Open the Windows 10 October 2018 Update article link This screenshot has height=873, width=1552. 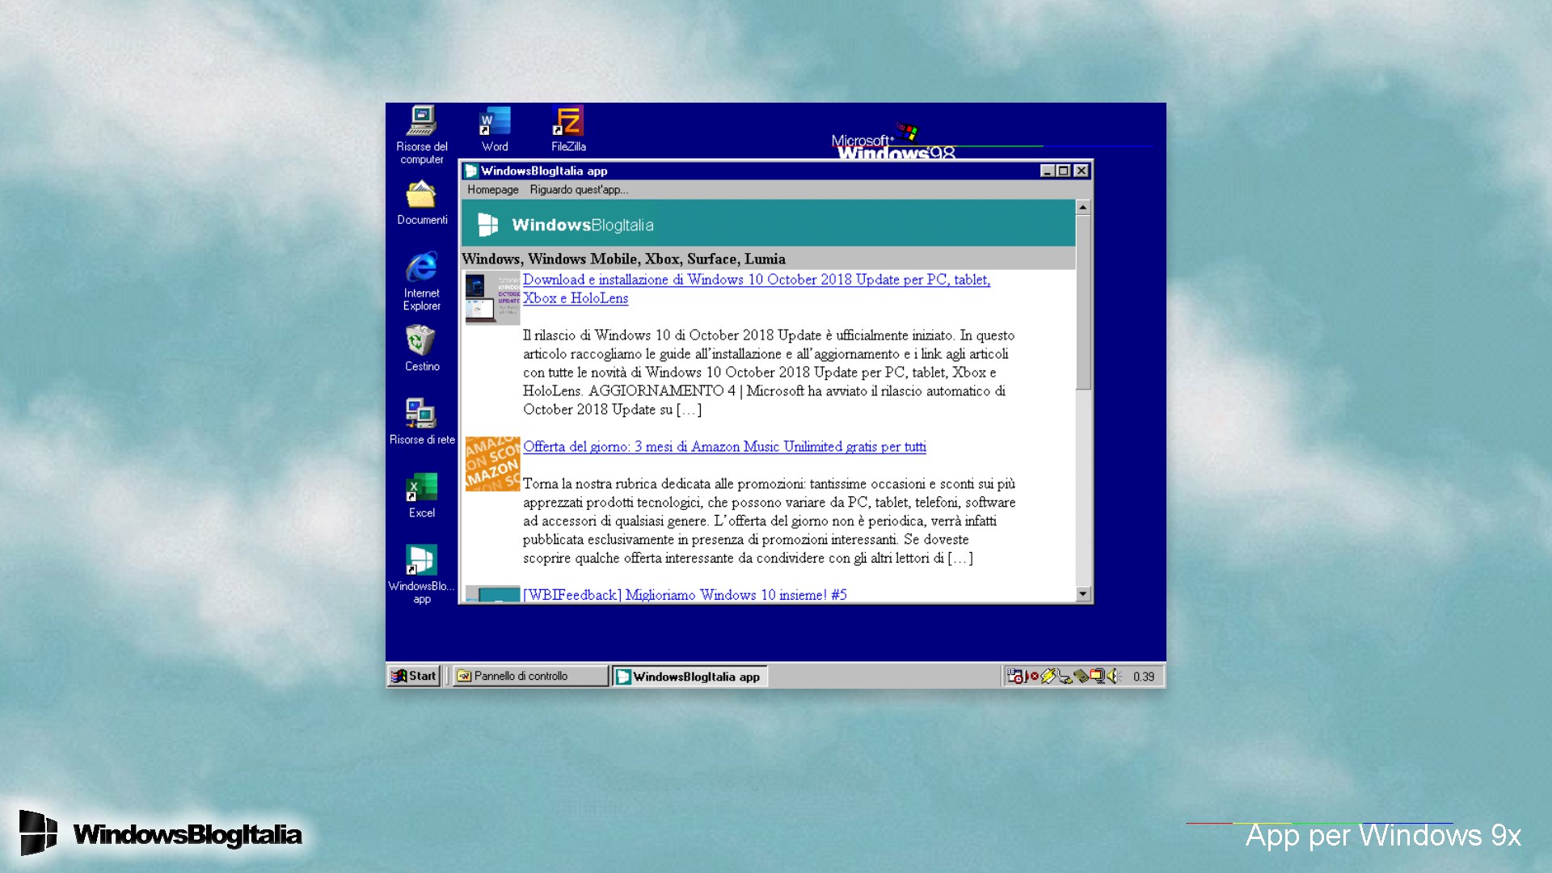(756, 289)
